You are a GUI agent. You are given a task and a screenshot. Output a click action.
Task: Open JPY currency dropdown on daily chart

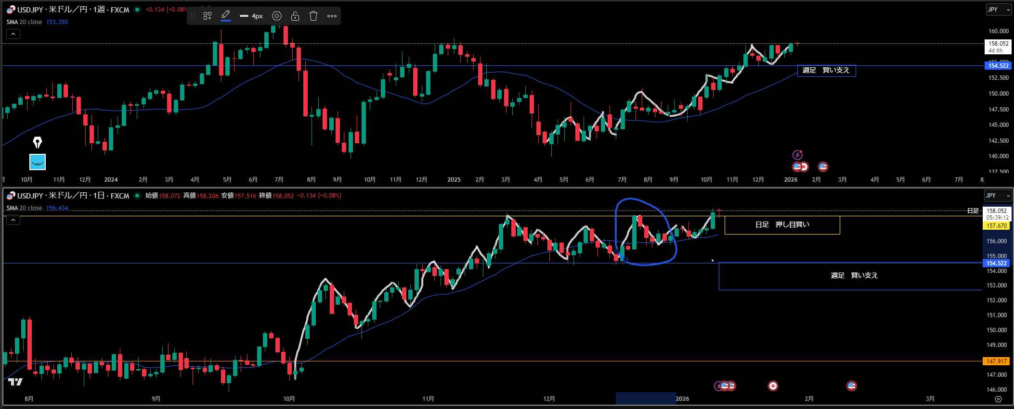997,196
